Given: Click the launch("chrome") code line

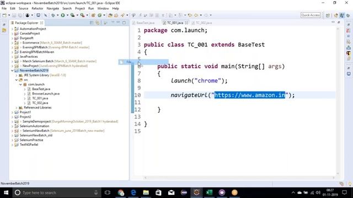Looking at the screenshot, I should coord(199,81).
